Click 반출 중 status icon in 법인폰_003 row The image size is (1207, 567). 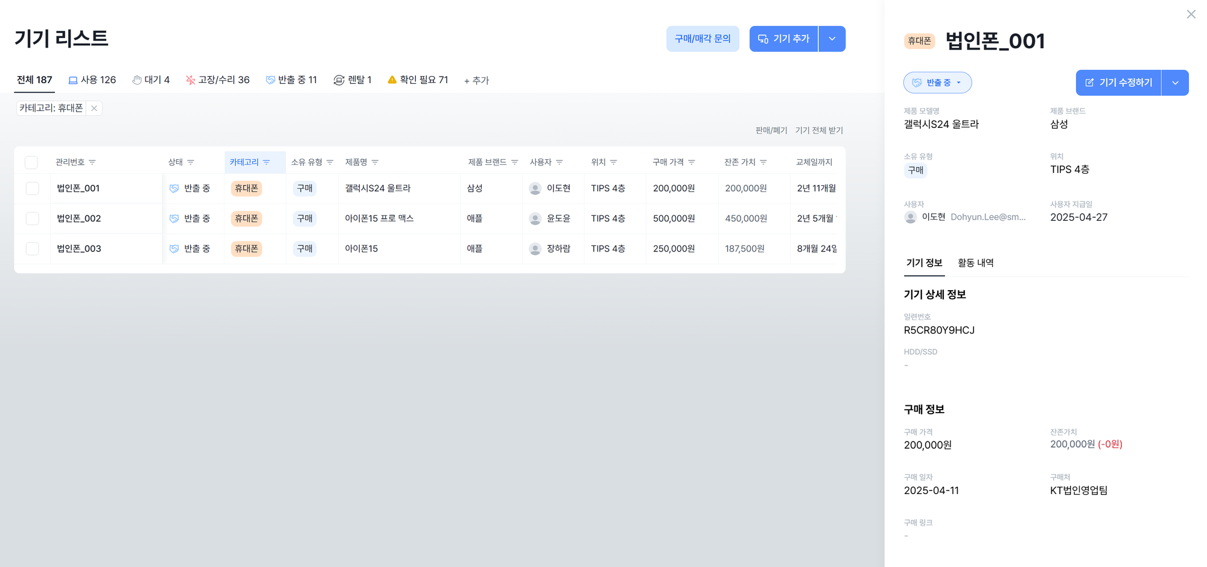174,249
